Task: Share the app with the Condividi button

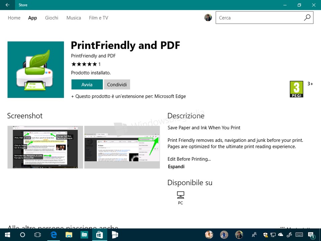Action: point(117,84)
